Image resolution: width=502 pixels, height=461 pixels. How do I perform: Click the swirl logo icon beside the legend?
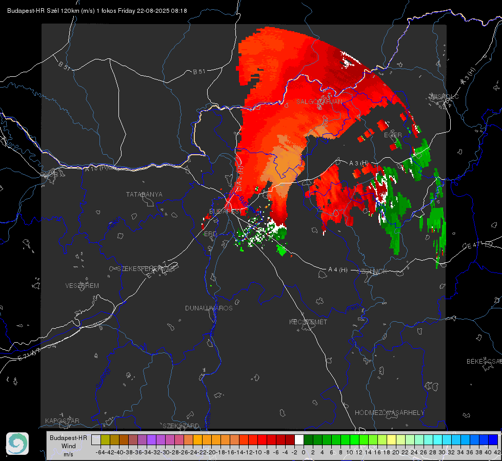coord(17,444)
